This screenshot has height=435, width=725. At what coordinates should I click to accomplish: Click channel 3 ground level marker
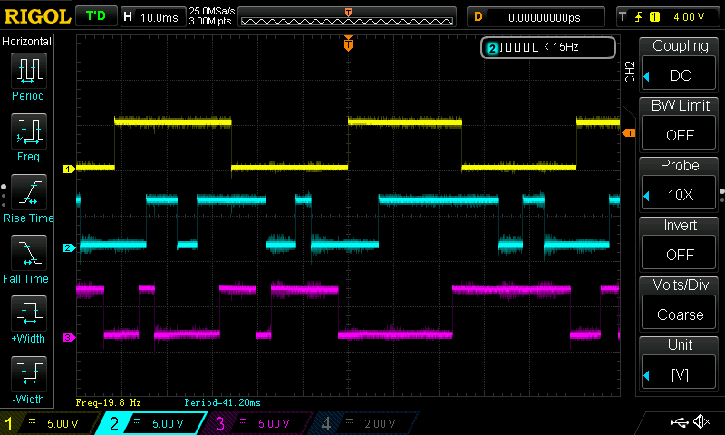[x=69, y=337]
